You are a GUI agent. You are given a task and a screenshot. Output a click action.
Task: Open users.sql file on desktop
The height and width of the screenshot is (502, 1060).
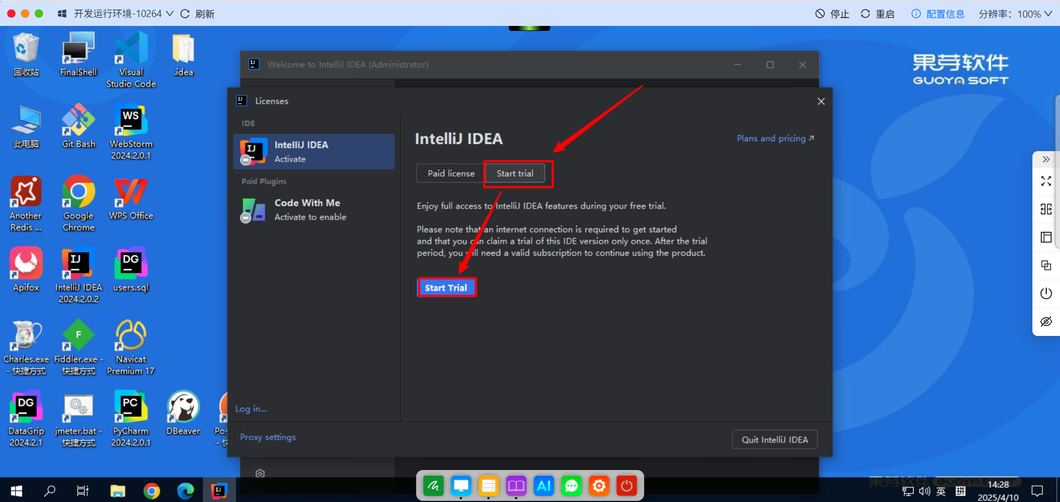pos(131,269)
